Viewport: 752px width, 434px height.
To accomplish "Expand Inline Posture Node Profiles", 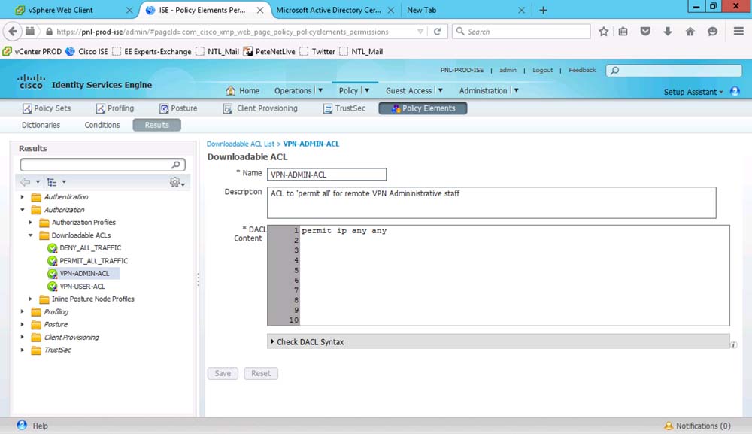I will pyautogui.click(x=30, y=299).
